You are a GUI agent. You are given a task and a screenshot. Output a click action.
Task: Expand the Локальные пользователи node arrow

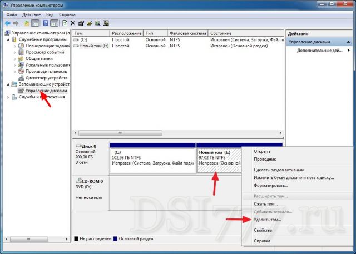coord(15,65)
